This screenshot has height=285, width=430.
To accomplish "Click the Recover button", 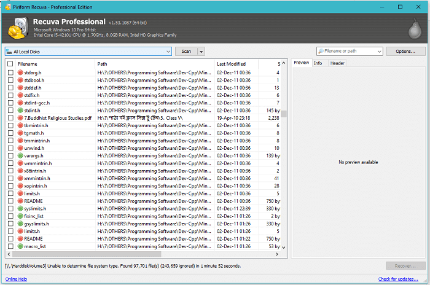I will [x=405, y=266].
